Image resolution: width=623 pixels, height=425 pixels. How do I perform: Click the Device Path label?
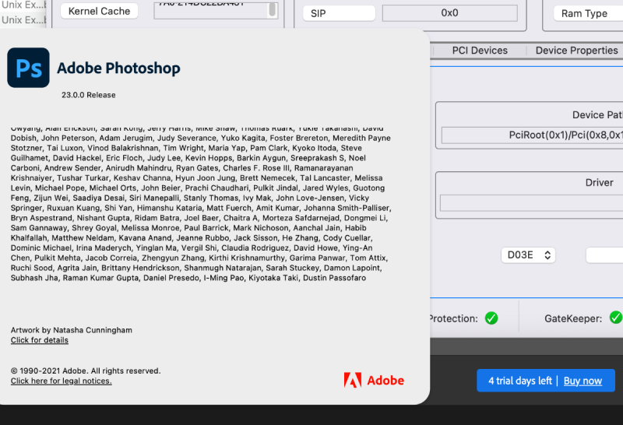tap(597, 114)
